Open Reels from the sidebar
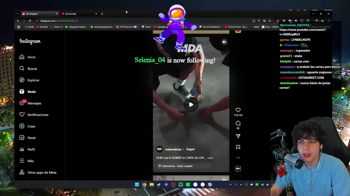The width and height of the screenshot is (350, 196). tap(28, 92)
